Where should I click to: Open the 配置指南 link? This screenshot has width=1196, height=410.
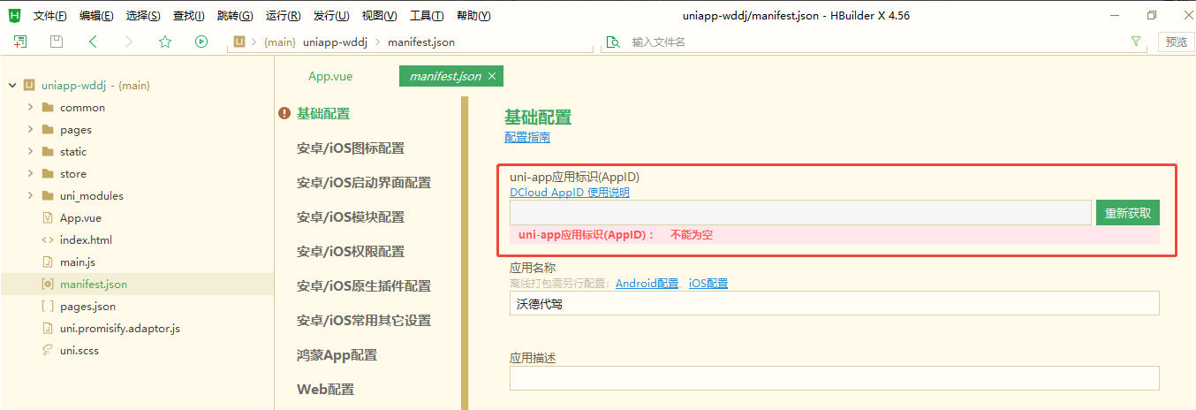click(x=527, y=138)
